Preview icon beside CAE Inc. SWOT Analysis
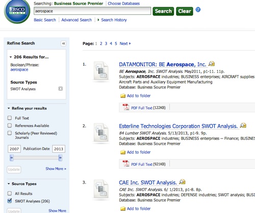Screen dimensions: 255x213 pyautogui.click(x=182, y=182)
